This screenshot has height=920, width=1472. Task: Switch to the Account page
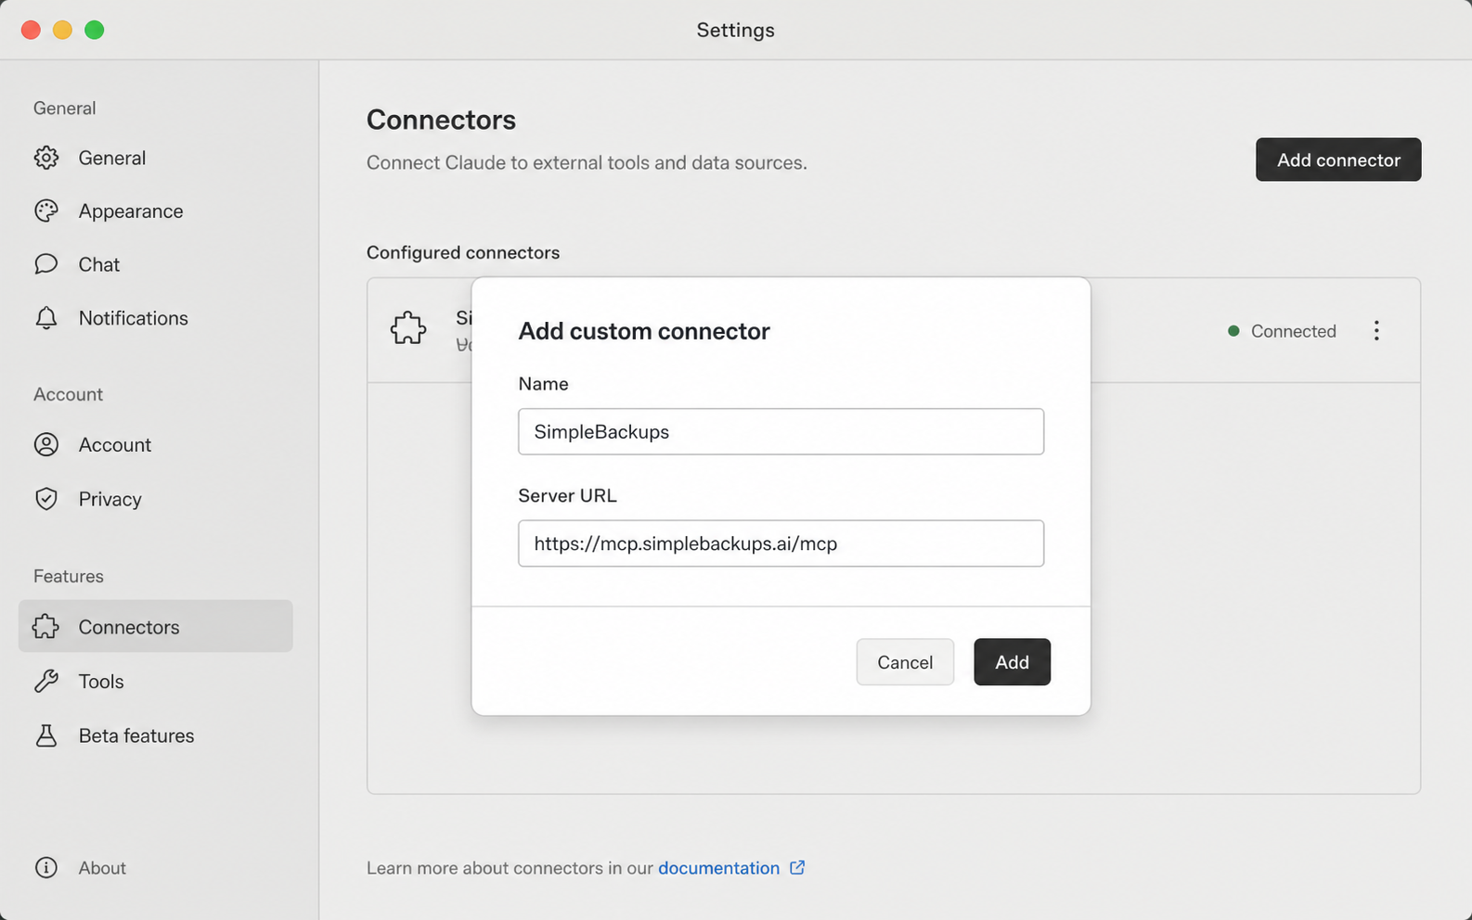click(156, 445)
